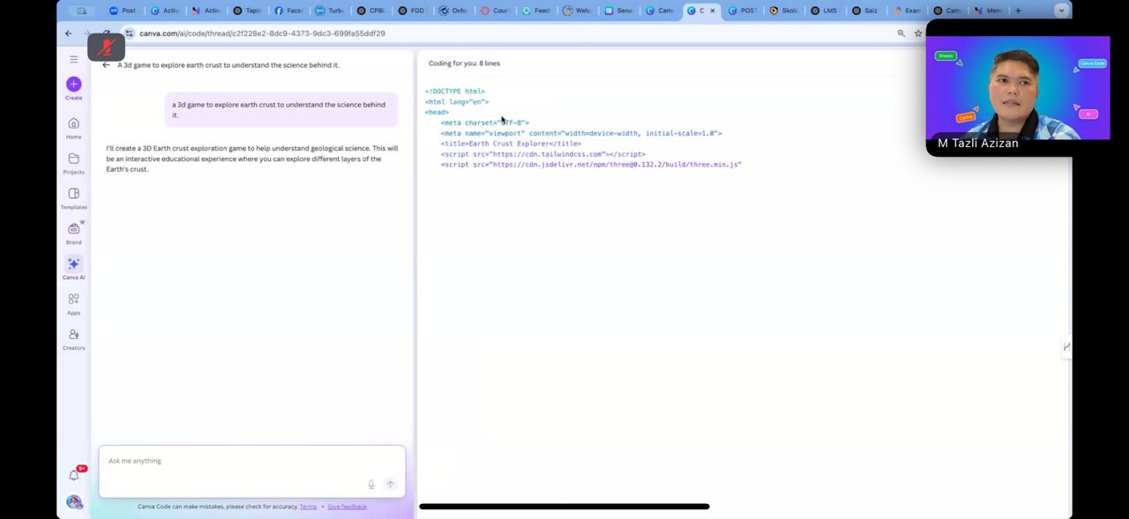
Task: Click the thread title about 3d game
Action: pos(228,65)
